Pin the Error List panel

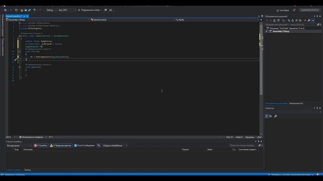click(258, 142)
